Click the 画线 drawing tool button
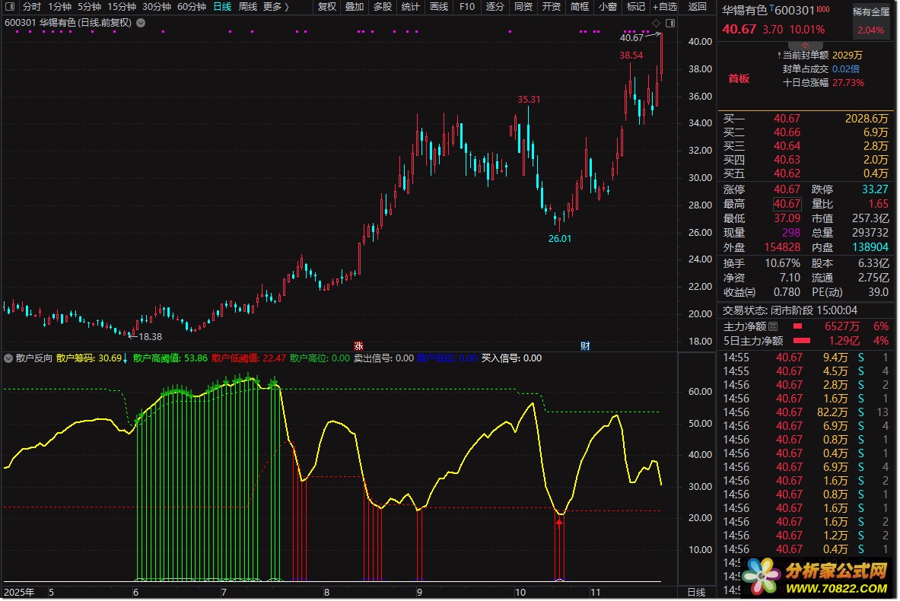 [439, 7]
